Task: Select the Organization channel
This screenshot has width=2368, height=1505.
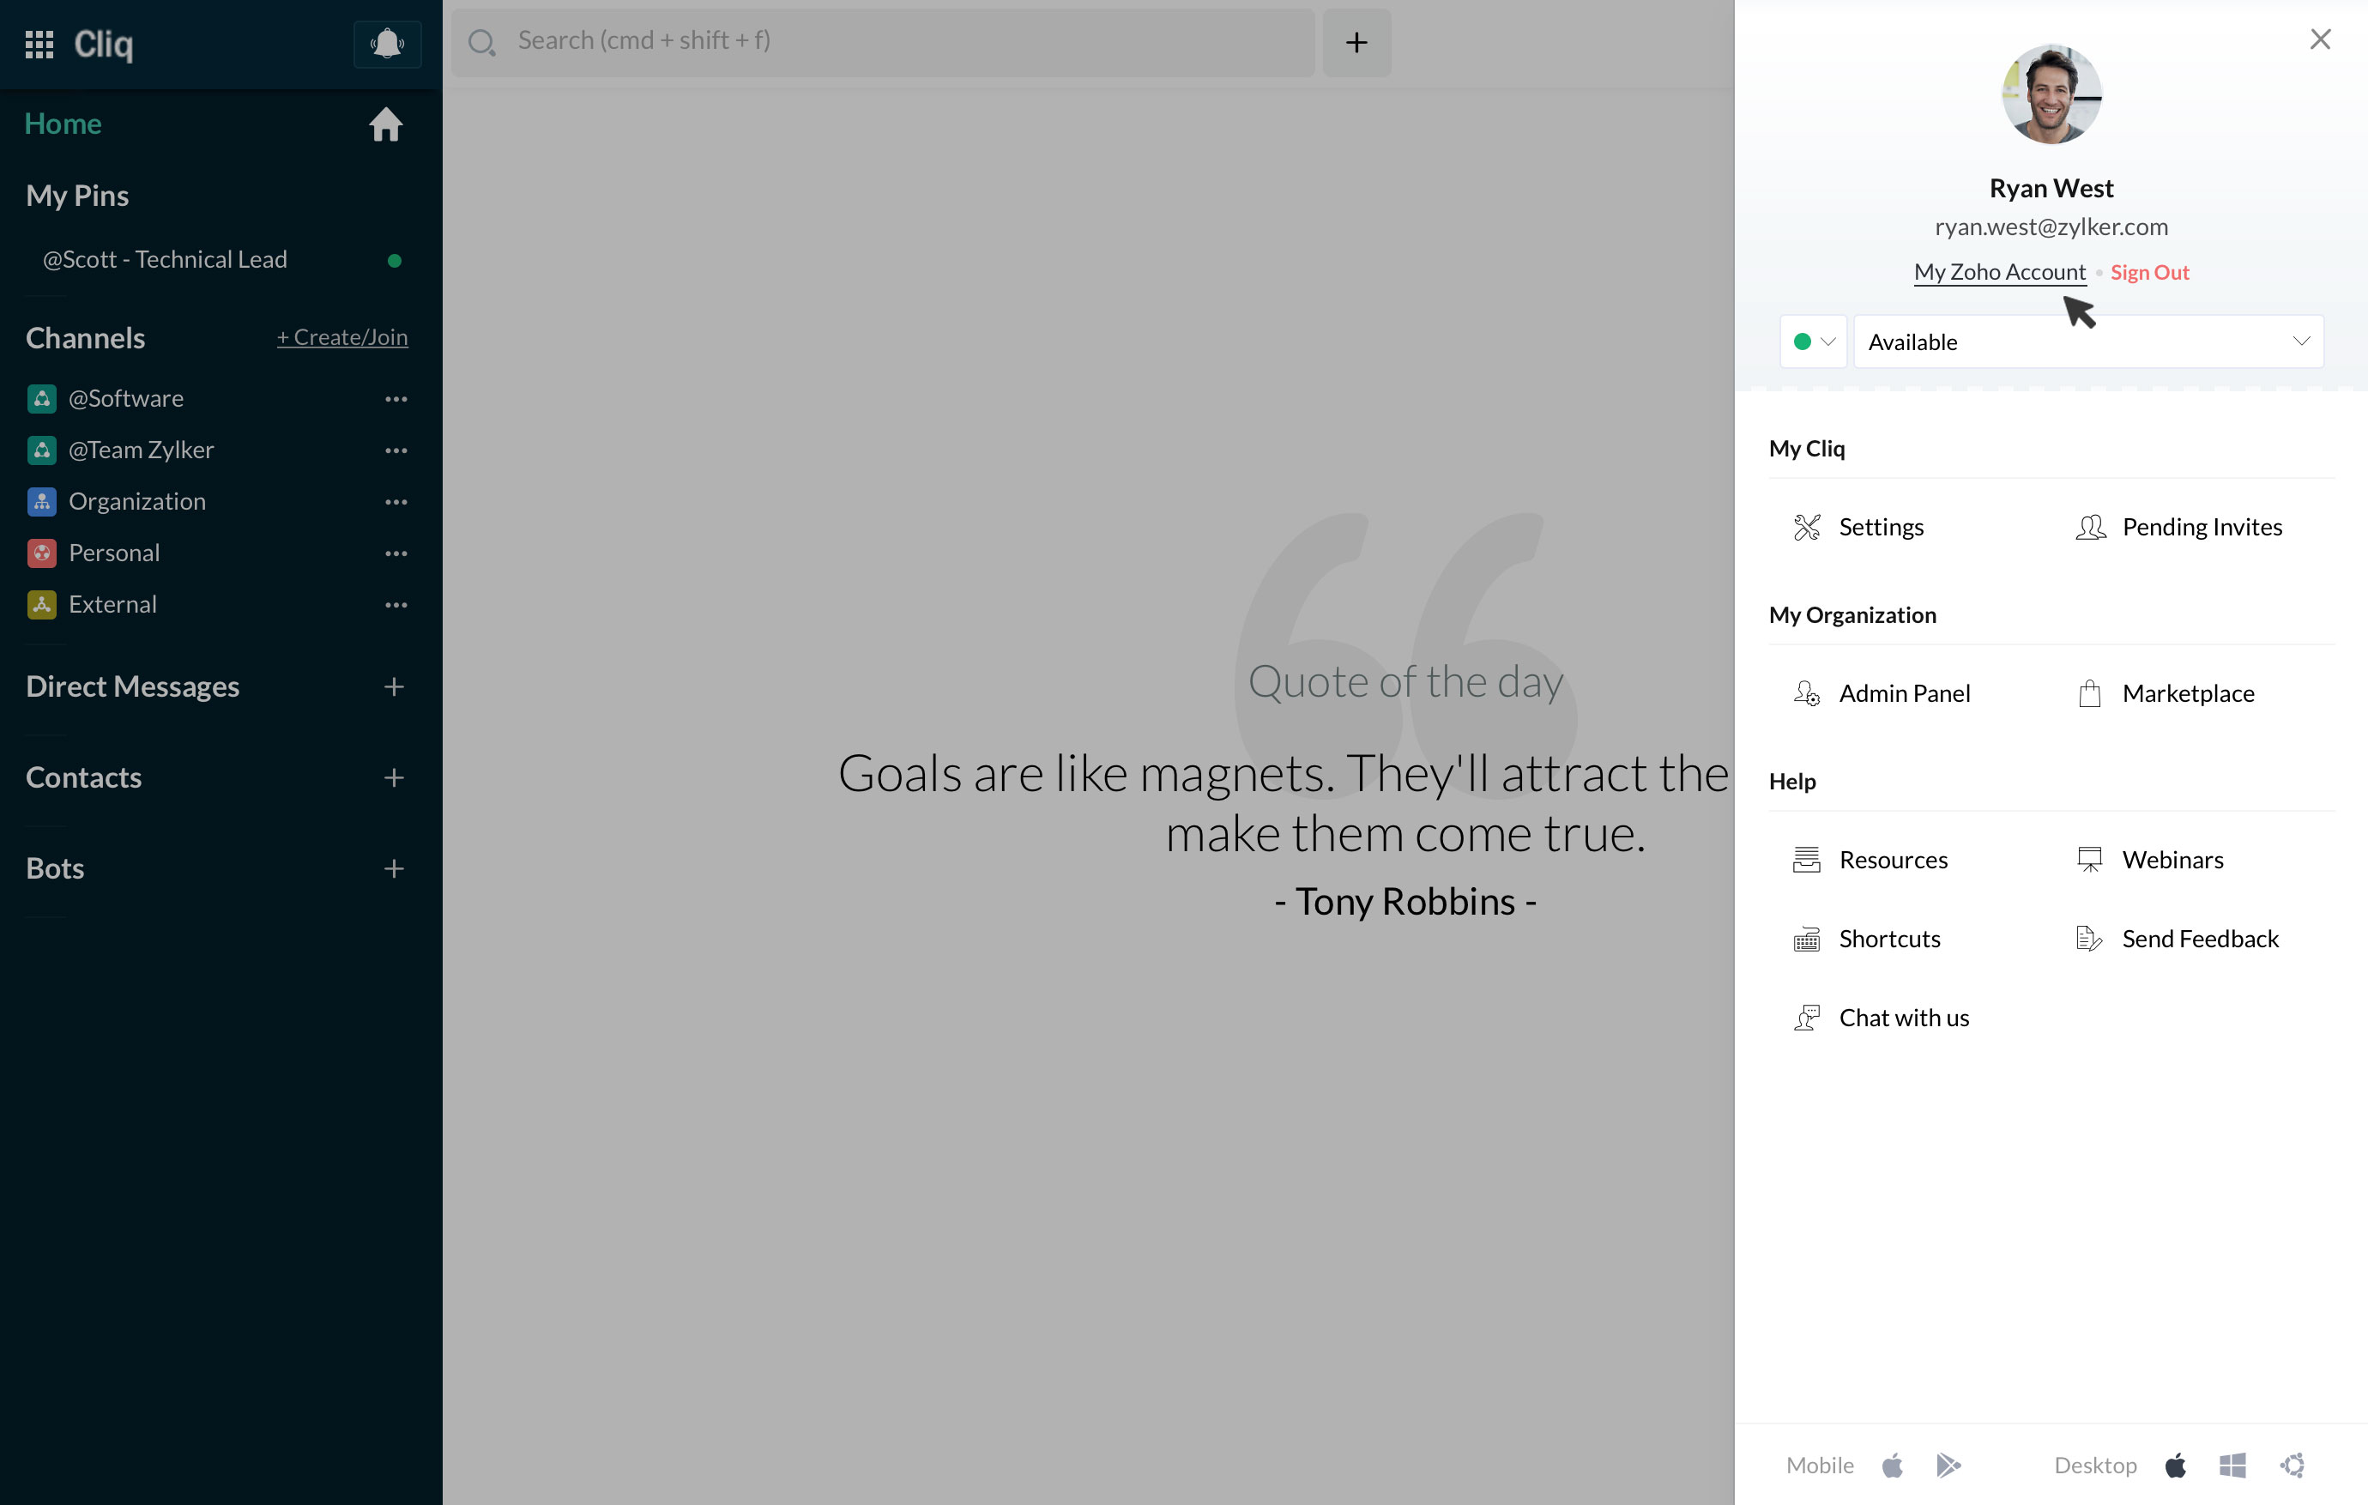Action: pos(136,502)
